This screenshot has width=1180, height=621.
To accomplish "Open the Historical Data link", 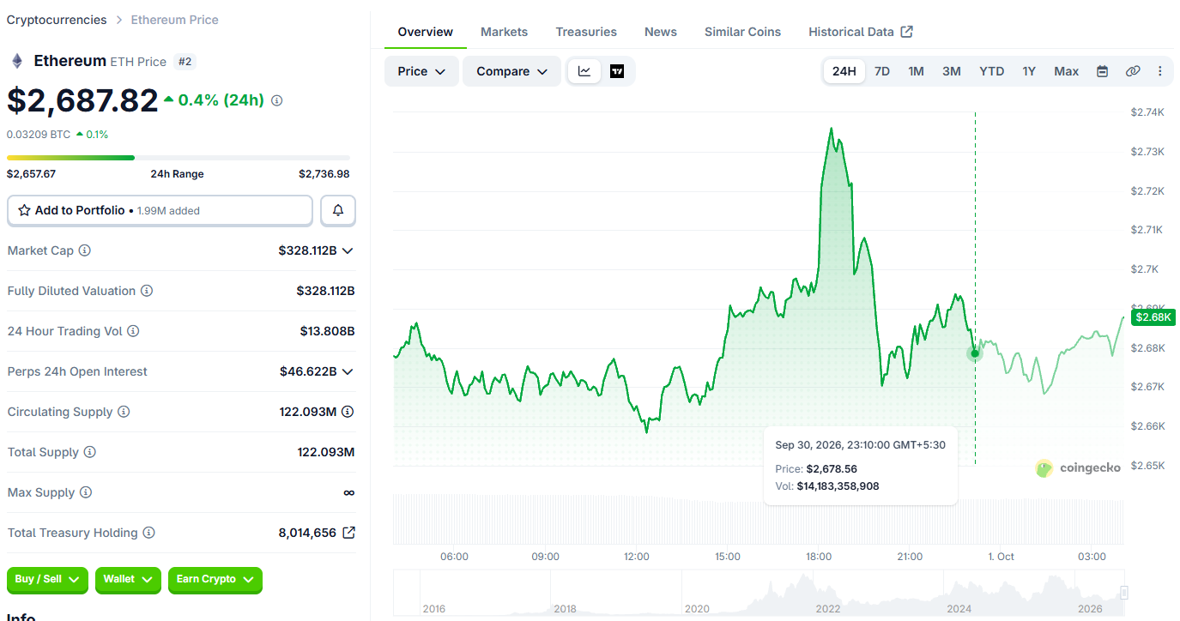I will click(861, 32).
